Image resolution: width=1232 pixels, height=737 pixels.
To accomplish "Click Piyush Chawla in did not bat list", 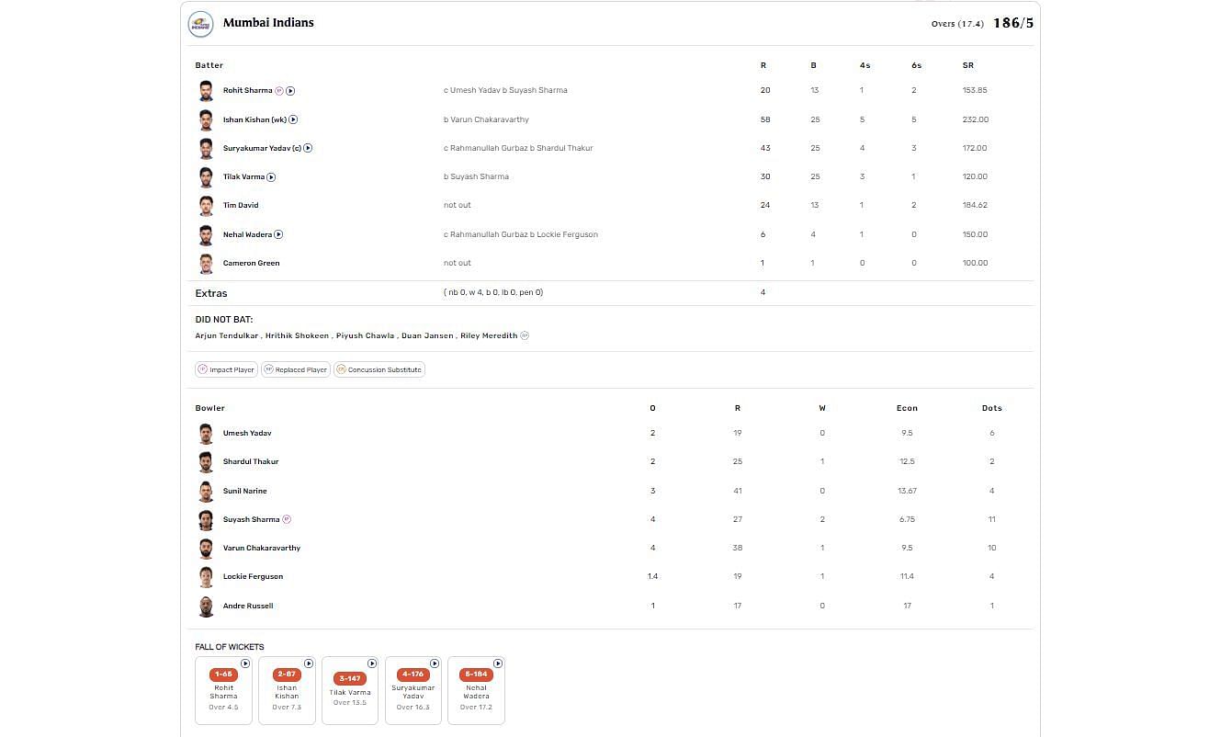I will tap(365, 335).
